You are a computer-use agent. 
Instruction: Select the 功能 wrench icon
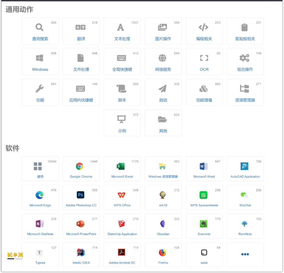click(39, 89)
